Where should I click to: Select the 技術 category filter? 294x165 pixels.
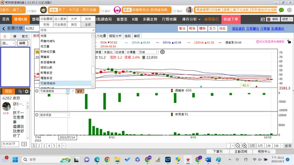[88, 19]
